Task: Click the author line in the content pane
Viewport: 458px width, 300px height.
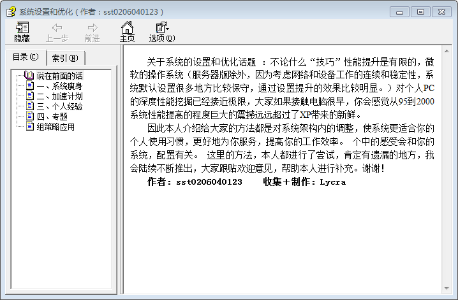Action: 246,182
